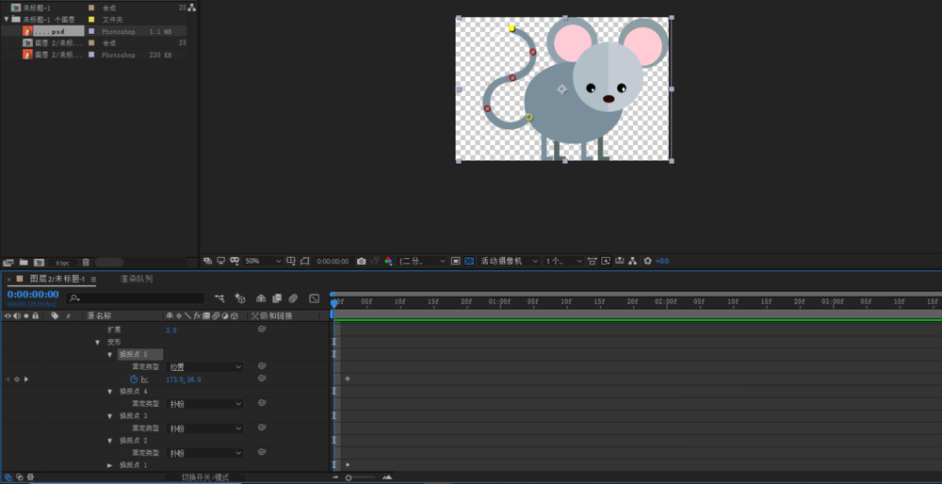
Task: Open the 活动摄像机 camera view dropdown
Action: tap(509, 261)
